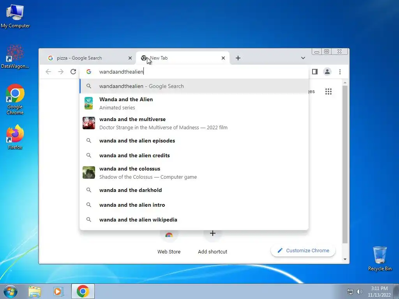
Task: Click the volume speaker tray icon
Action: coord(360,292)
